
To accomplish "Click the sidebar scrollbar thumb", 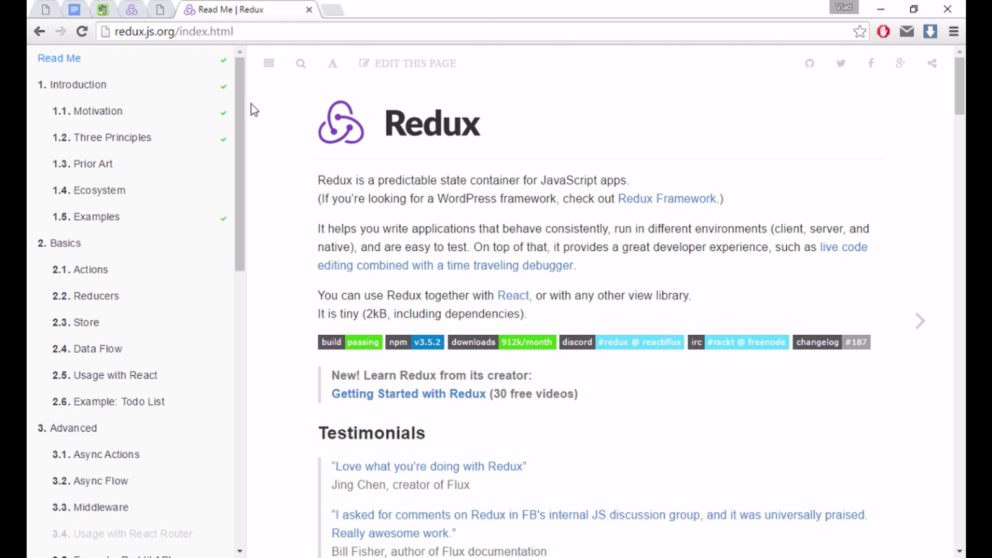I will (x=240, y=164).
